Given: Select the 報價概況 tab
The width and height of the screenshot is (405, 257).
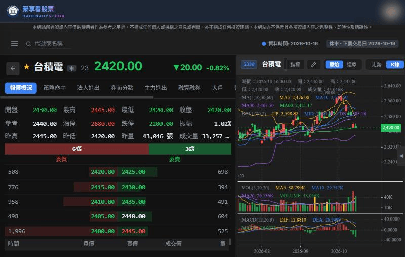Looking at the screenshot, I should (21, 88).
